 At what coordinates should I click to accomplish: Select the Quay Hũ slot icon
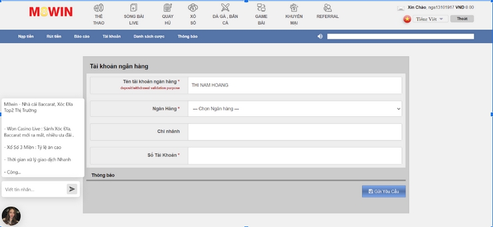tap(168, 8)
